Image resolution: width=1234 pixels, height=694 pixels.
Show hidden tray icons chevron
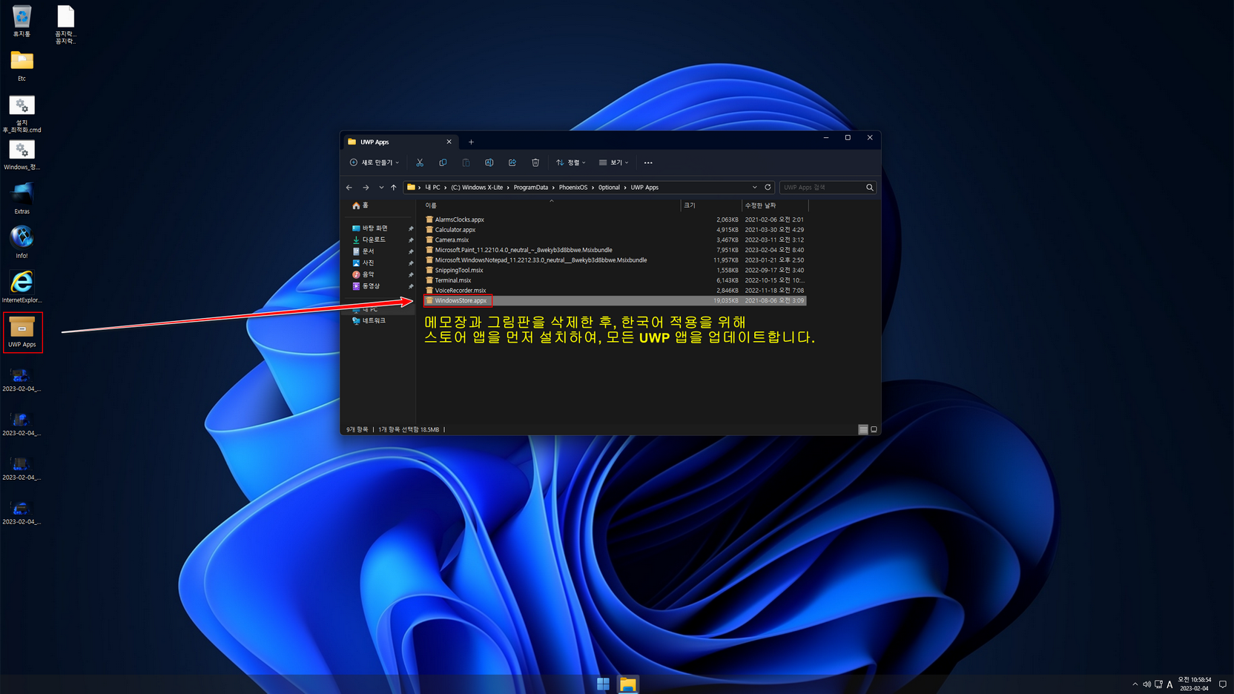pos(1135,684)
